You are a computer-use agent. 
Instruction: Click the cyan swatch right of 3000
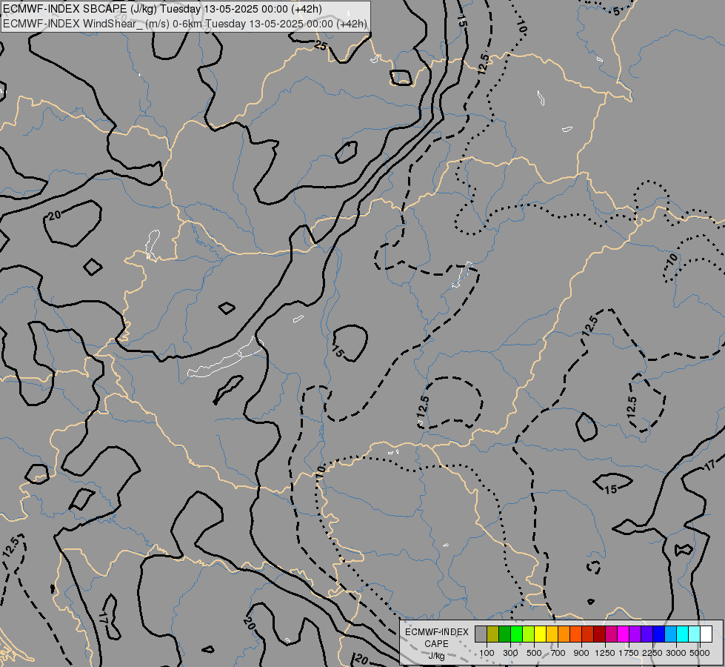682,634
